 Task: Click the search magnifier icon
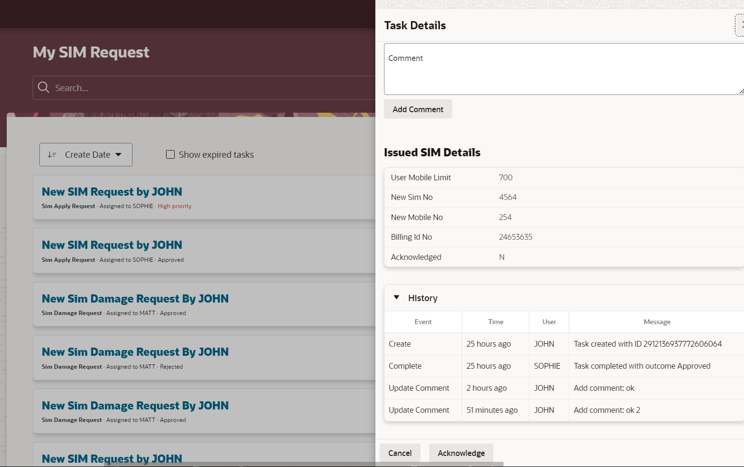coord(44,87)
